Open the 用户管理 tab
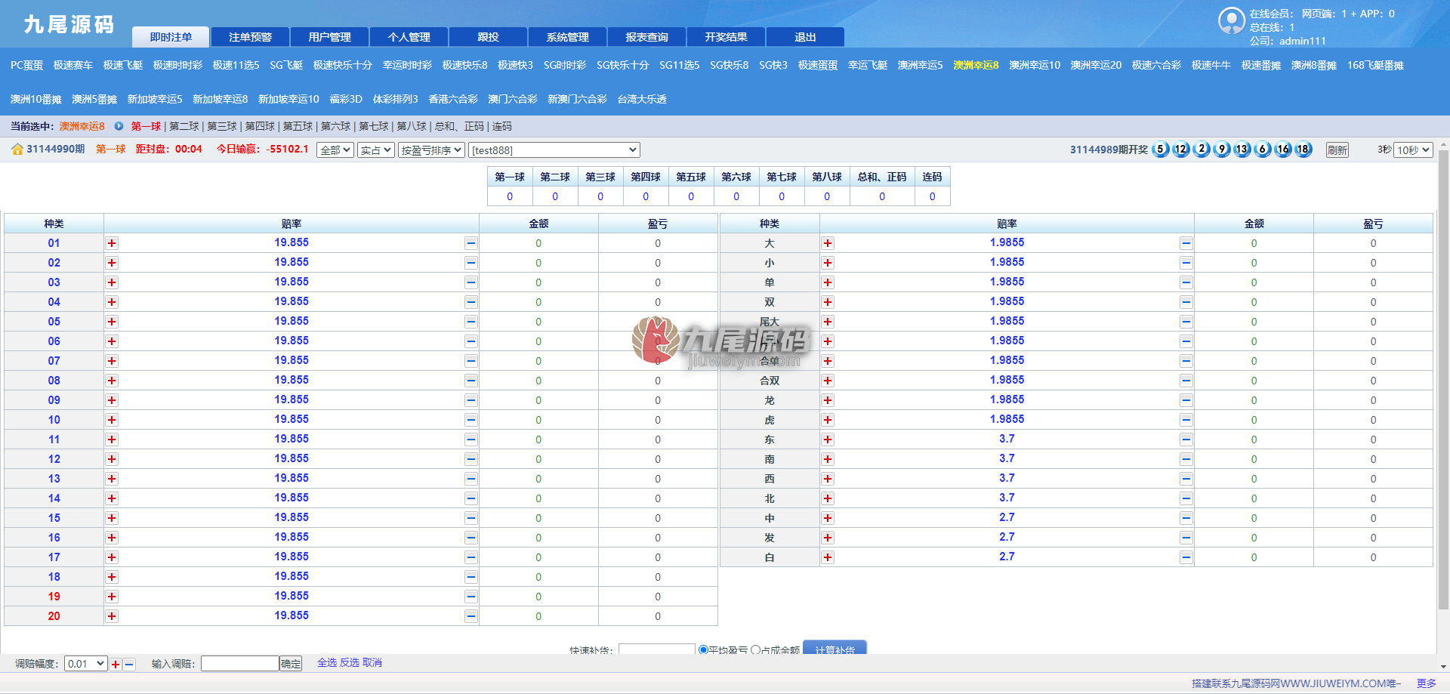 (330, 37)
